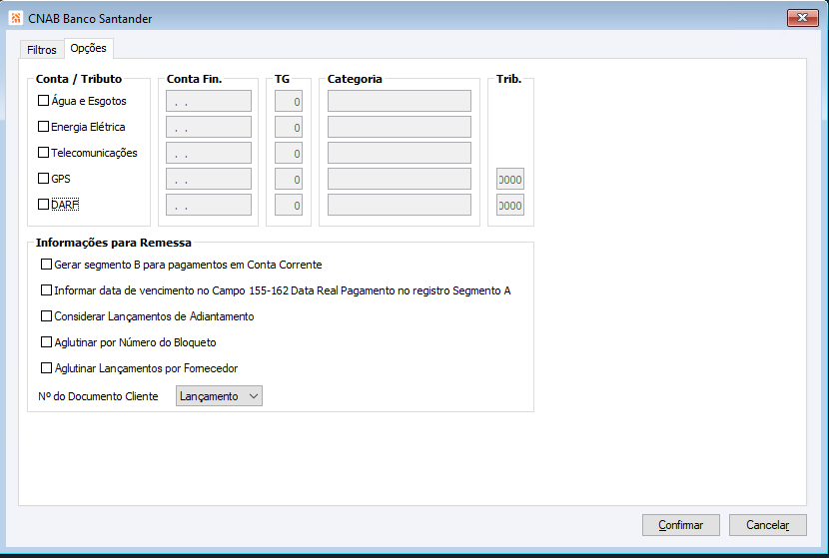This screenshot has height=558, width=829.
Task: Enable the Água e Esgotos checkbox
Action: (x=43, y=101)
